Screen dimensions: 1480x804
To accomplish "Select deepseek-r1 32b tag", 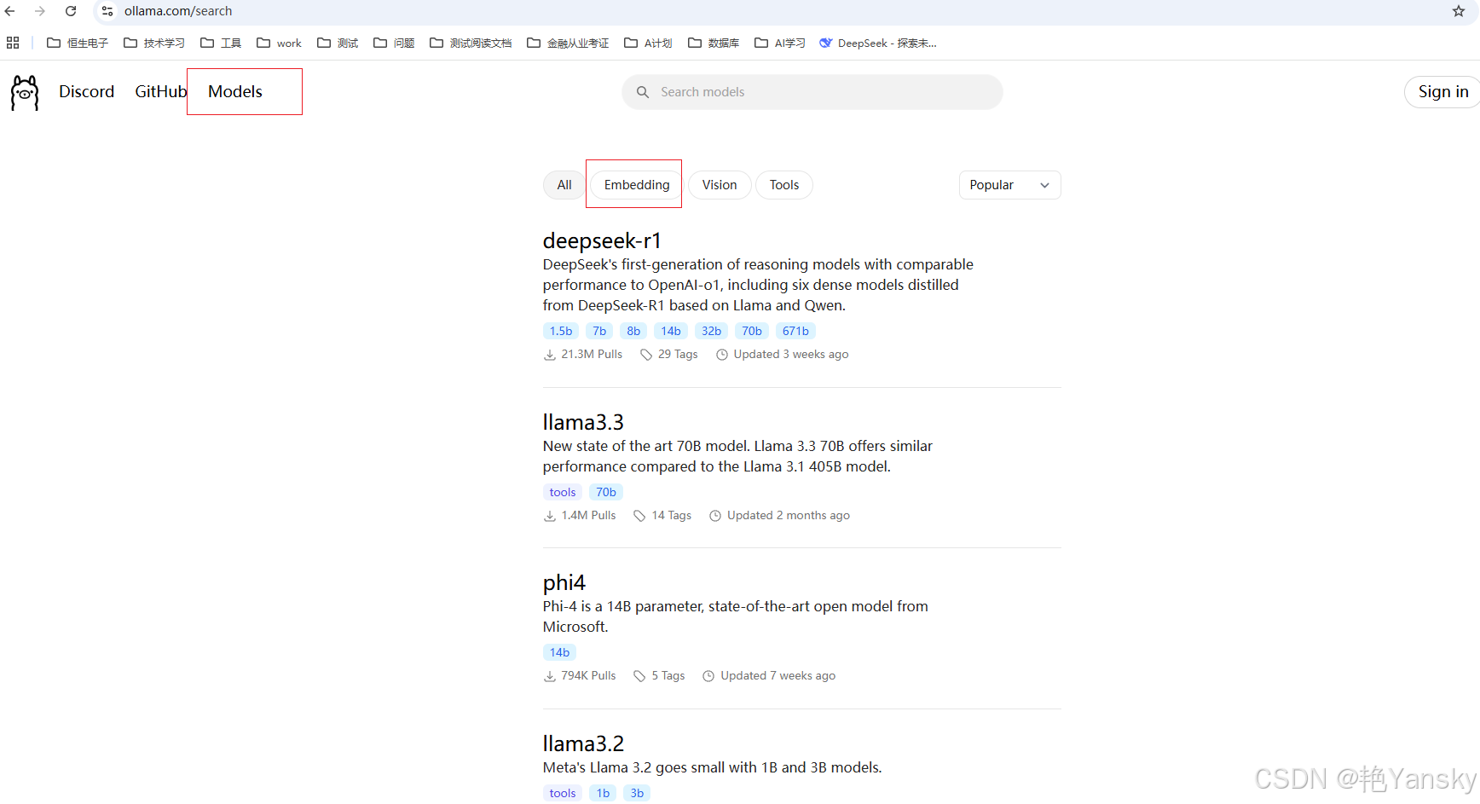I will [712, 331].
